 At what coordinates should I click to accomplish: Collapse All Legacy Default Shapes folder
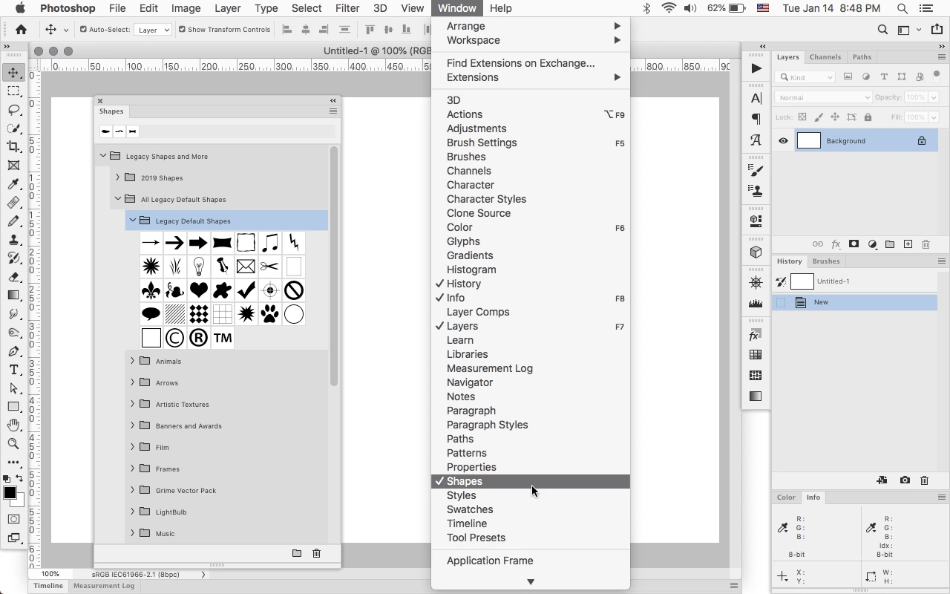tap(118, 199)
